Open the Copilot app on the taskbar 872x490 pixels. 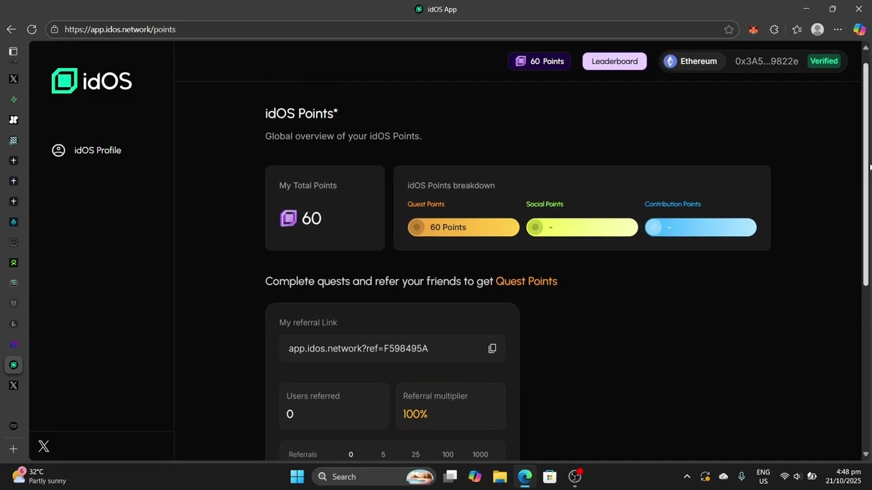[475, 476]
